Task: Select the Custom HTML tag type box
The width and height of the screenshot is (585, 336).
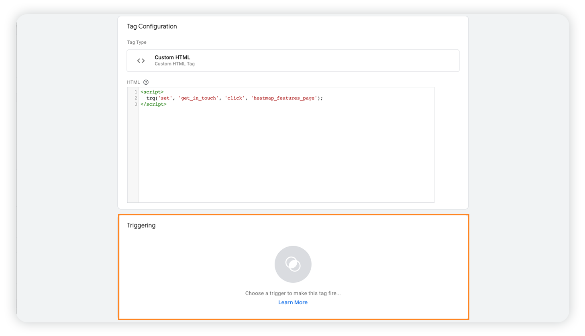Action: 293,61
